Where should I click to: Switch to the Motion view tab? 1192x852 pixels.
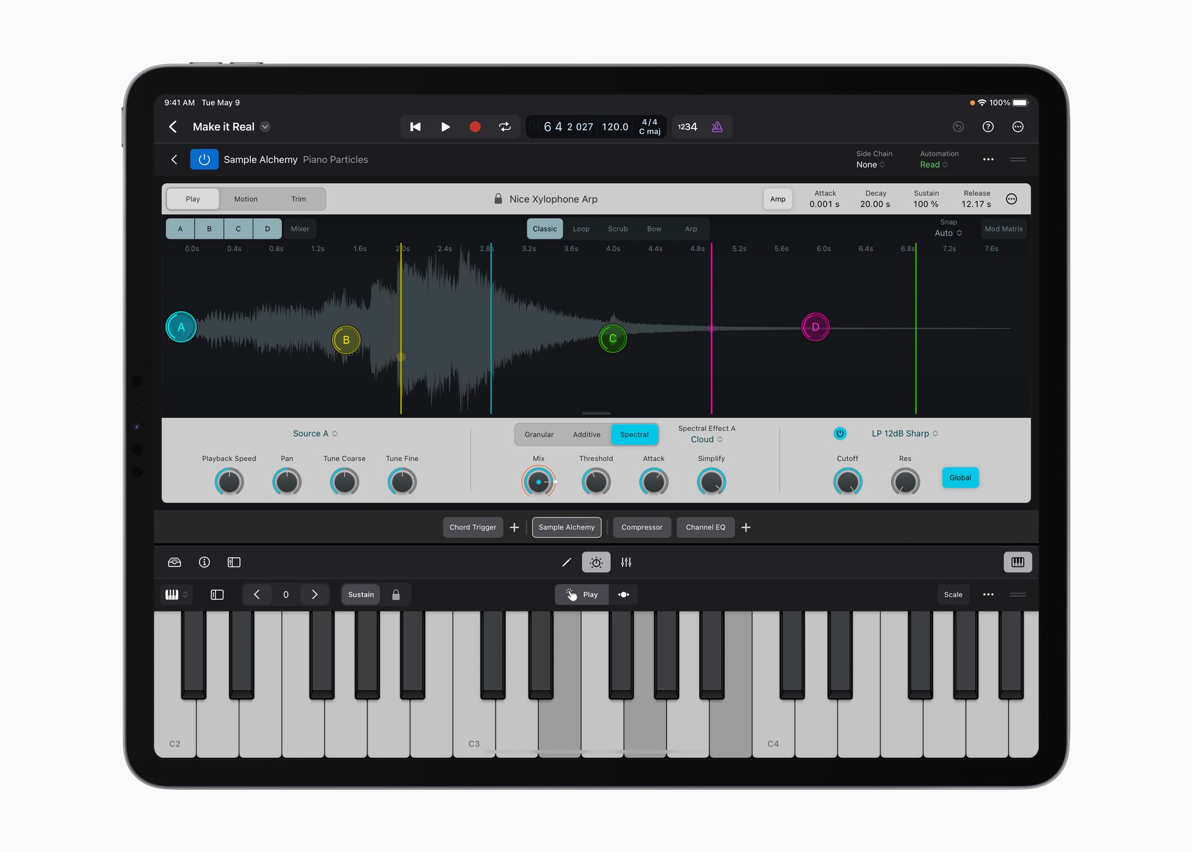click(245, 199)
